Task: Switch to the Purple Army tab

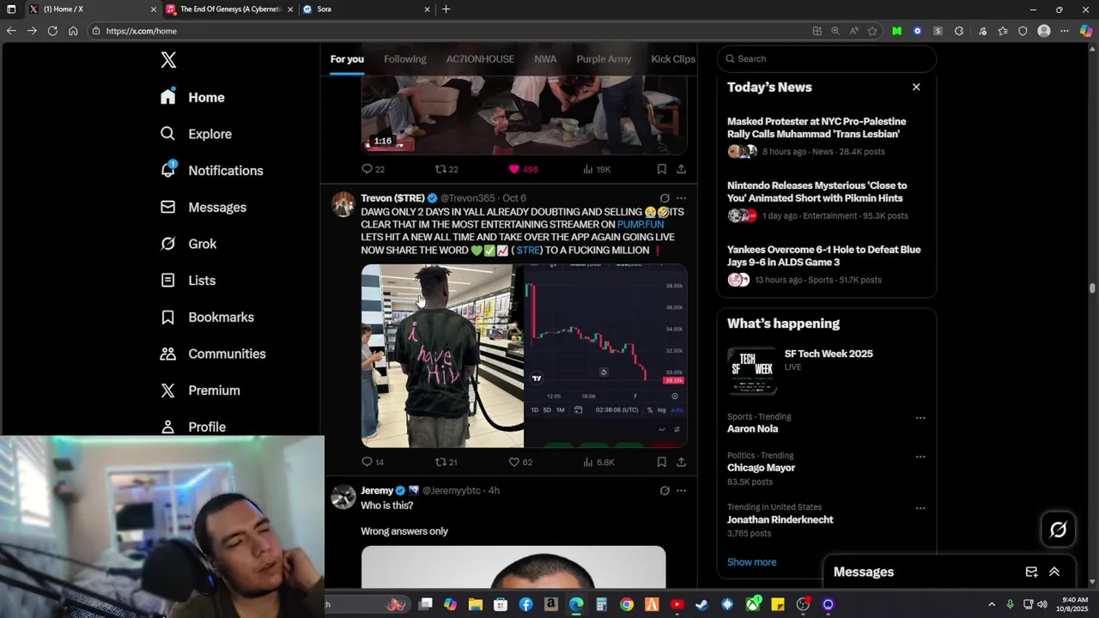Action: coord(604,59)
